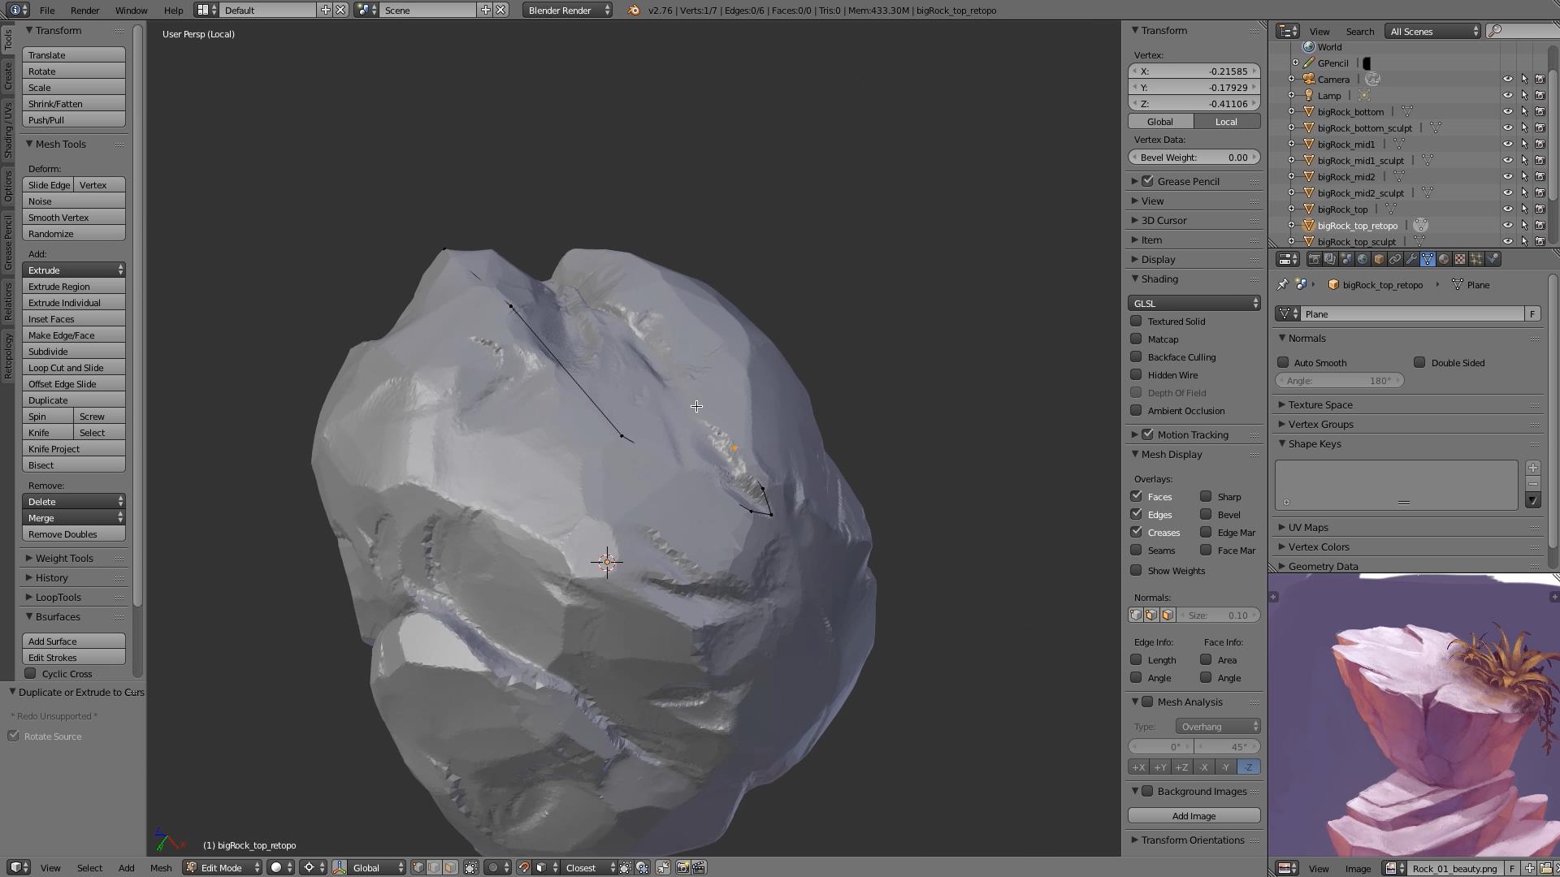Enable face select mode
The image size is (1560, 877).
[x=450, y=867]
